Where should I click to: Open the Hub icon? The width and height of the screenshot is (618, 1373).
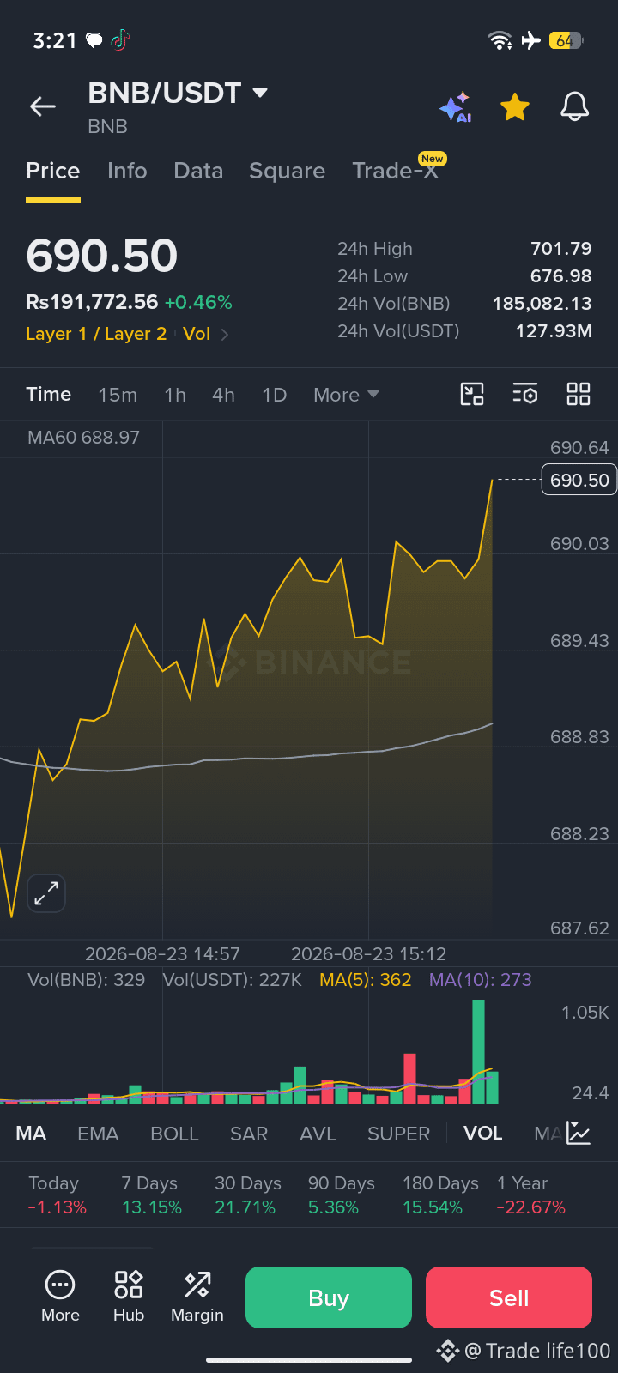[x=129, y=1297]
